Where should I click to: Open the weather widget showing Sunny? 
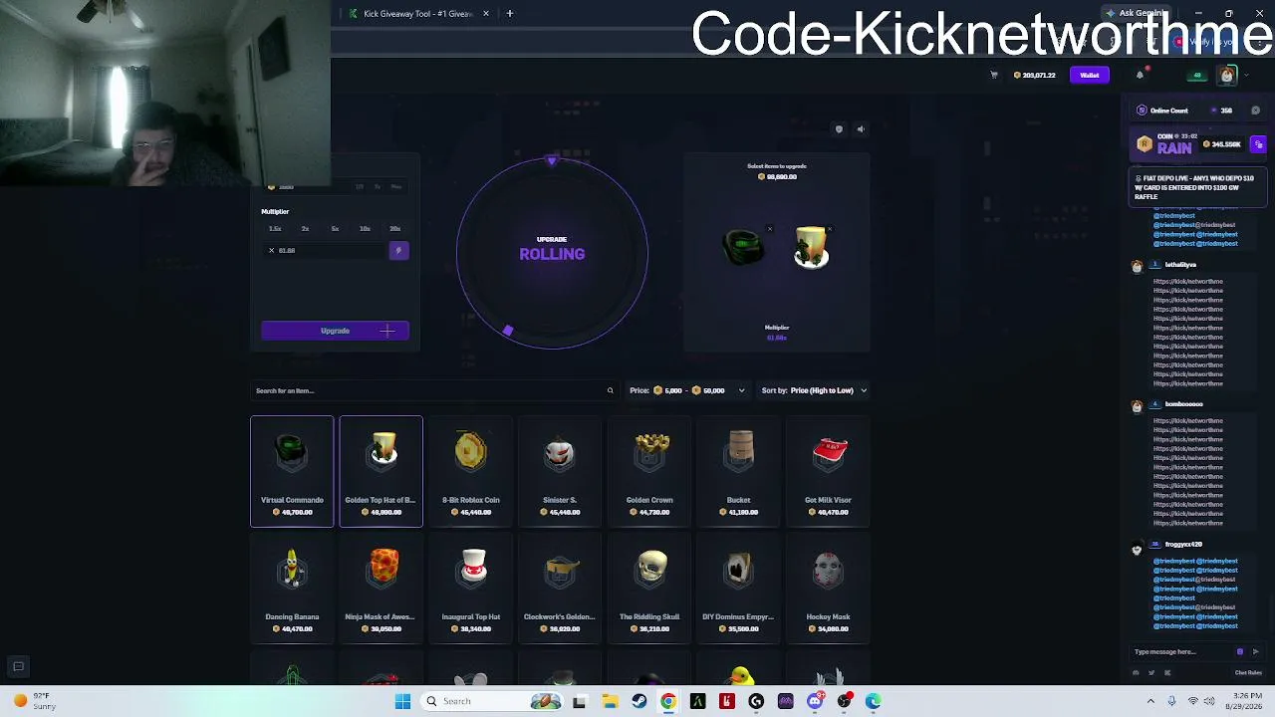[x=34, y=701]
